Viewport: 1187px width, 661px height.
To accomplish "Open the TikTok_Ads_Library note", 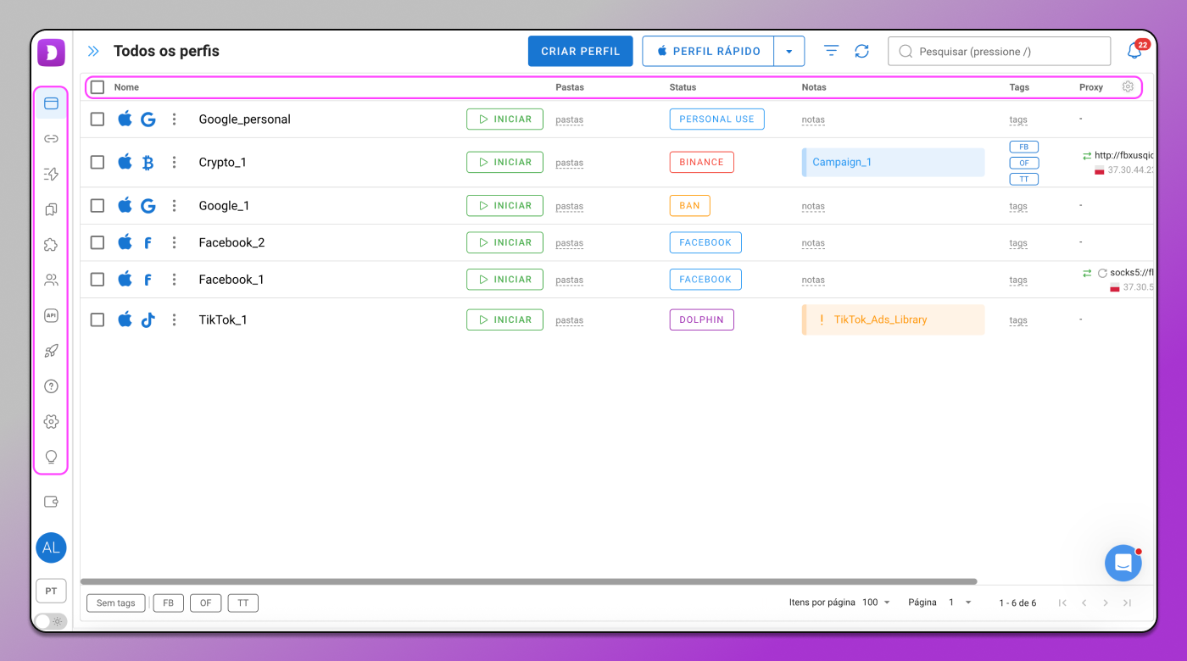I will 893,319.
